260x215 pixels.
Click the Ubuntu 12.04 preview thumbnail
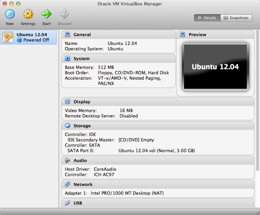click(215, 67)
